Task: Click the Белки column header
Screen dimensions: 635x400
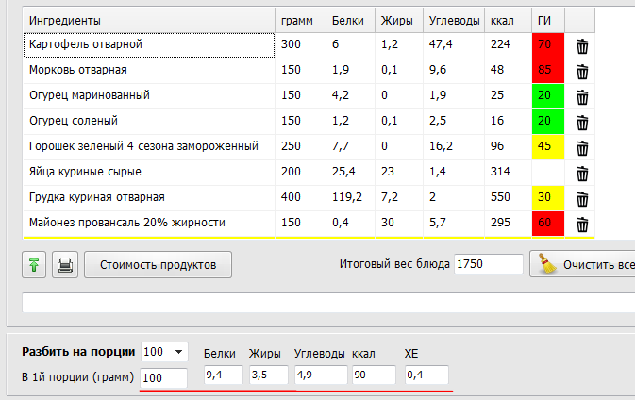Action: (x=350, y=20)
